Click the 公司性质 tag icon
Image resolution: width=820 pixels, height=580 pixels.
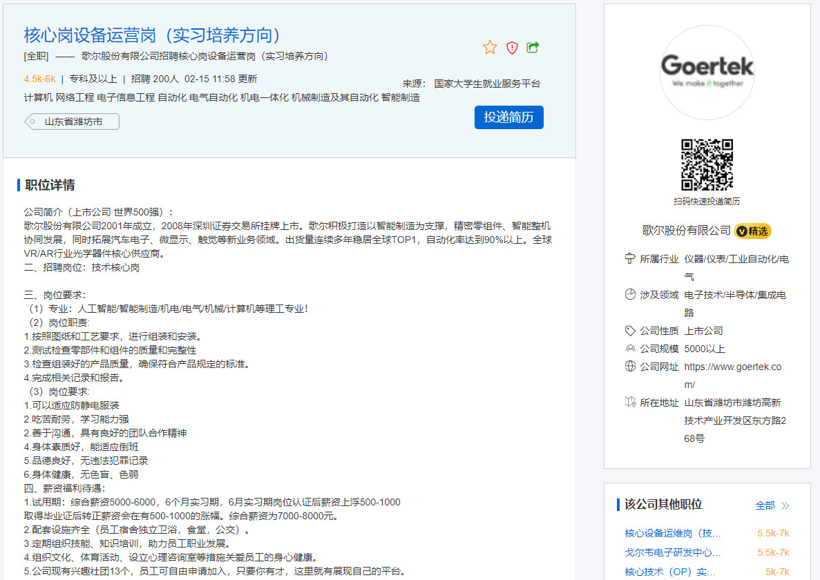(630, 331)
